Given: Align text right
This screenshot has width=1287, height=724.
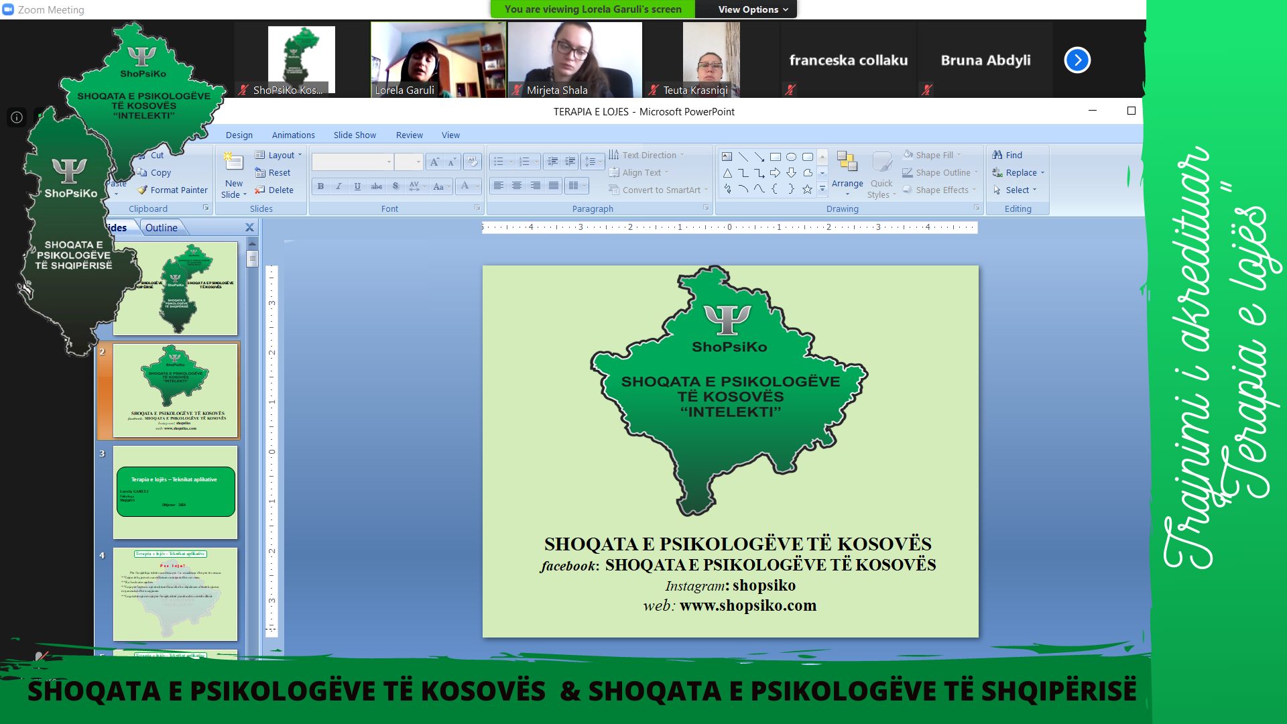Looking at the screenshot, I should [x=535, y=186].
